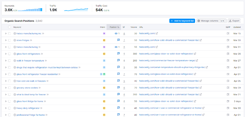Click external link icon beside habcomfg.com/ in first row

click(157, 33)
